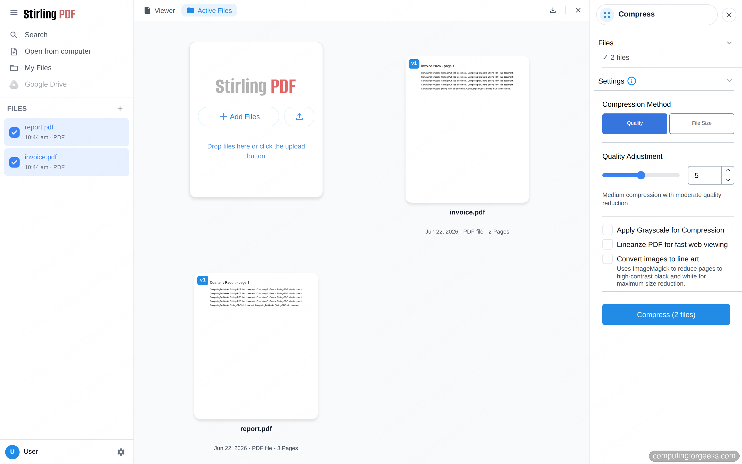Enable Convert images to line art
742x464 pixels.
pos(607,259)
